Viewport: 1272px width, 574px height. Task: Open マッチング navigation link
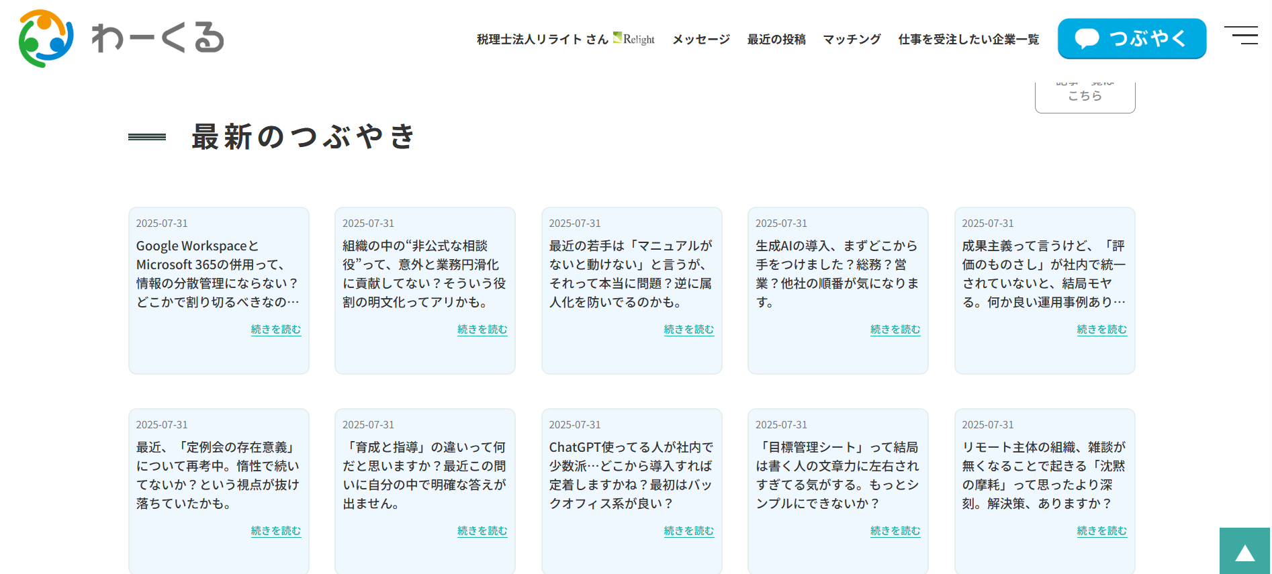[x=852, y=40]
